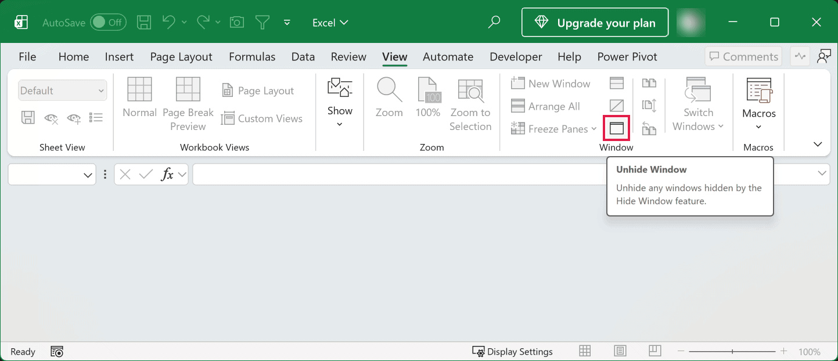Collapse the ribbon with the chevron
The width and height of the screenshot is (838, 361).
click(x=818, y=144)
